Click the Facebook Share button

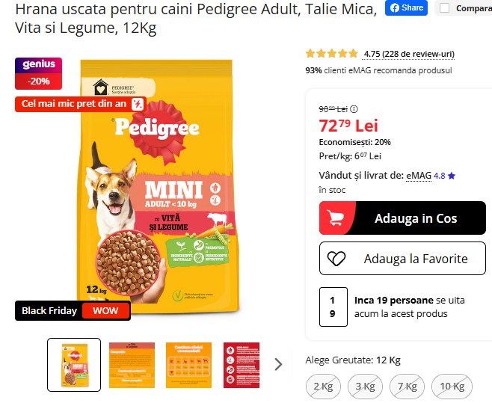(x=406, y=7)
